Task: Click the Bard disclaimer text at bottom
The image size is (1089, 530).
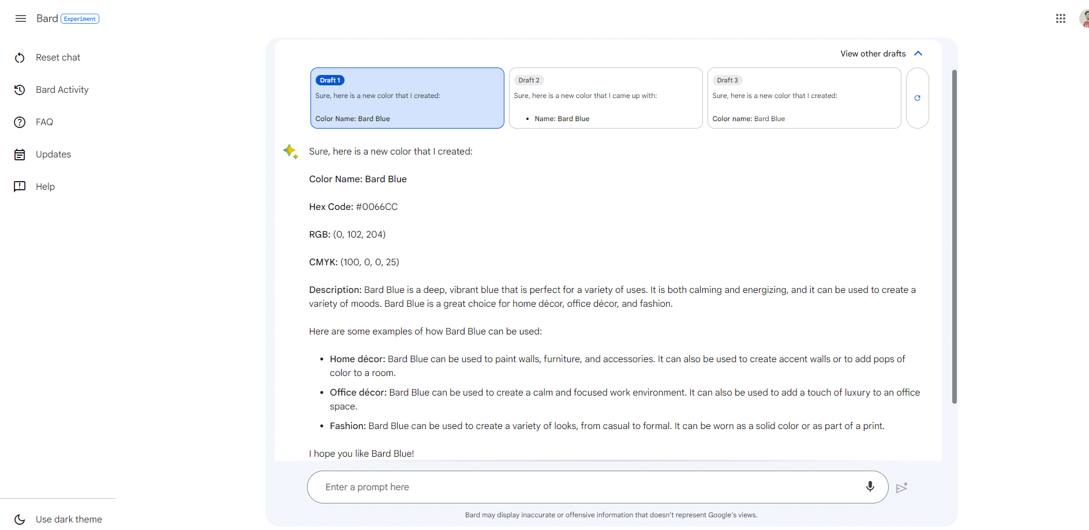Action: [x=611, y=515]
